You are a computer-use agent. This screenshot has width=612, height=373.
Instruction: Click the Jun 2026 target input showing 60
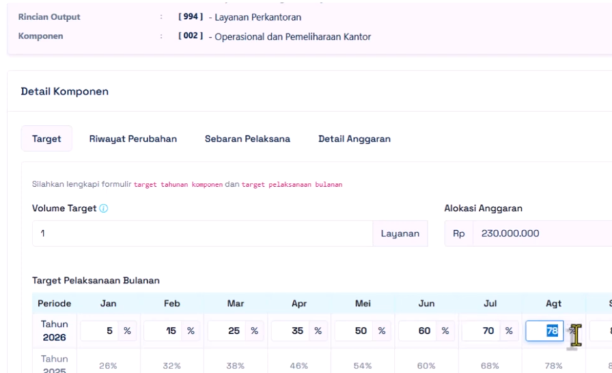(417, 331)
